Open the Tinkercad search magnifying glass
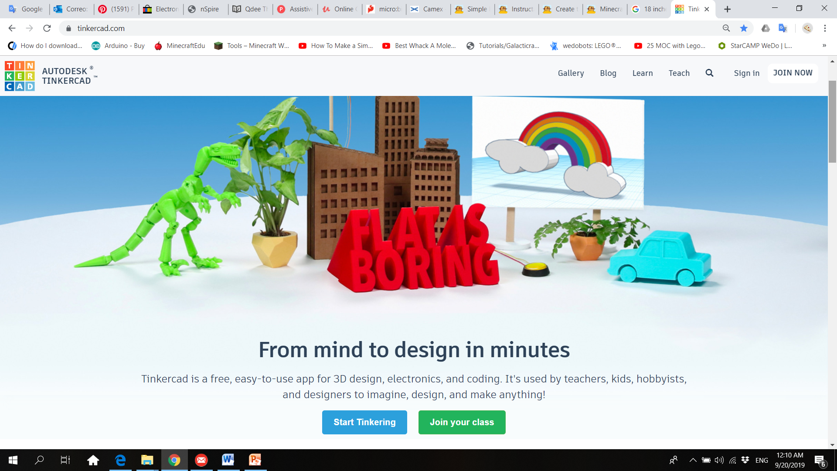This screenshot has height=471, width=837. coord(709,73)
